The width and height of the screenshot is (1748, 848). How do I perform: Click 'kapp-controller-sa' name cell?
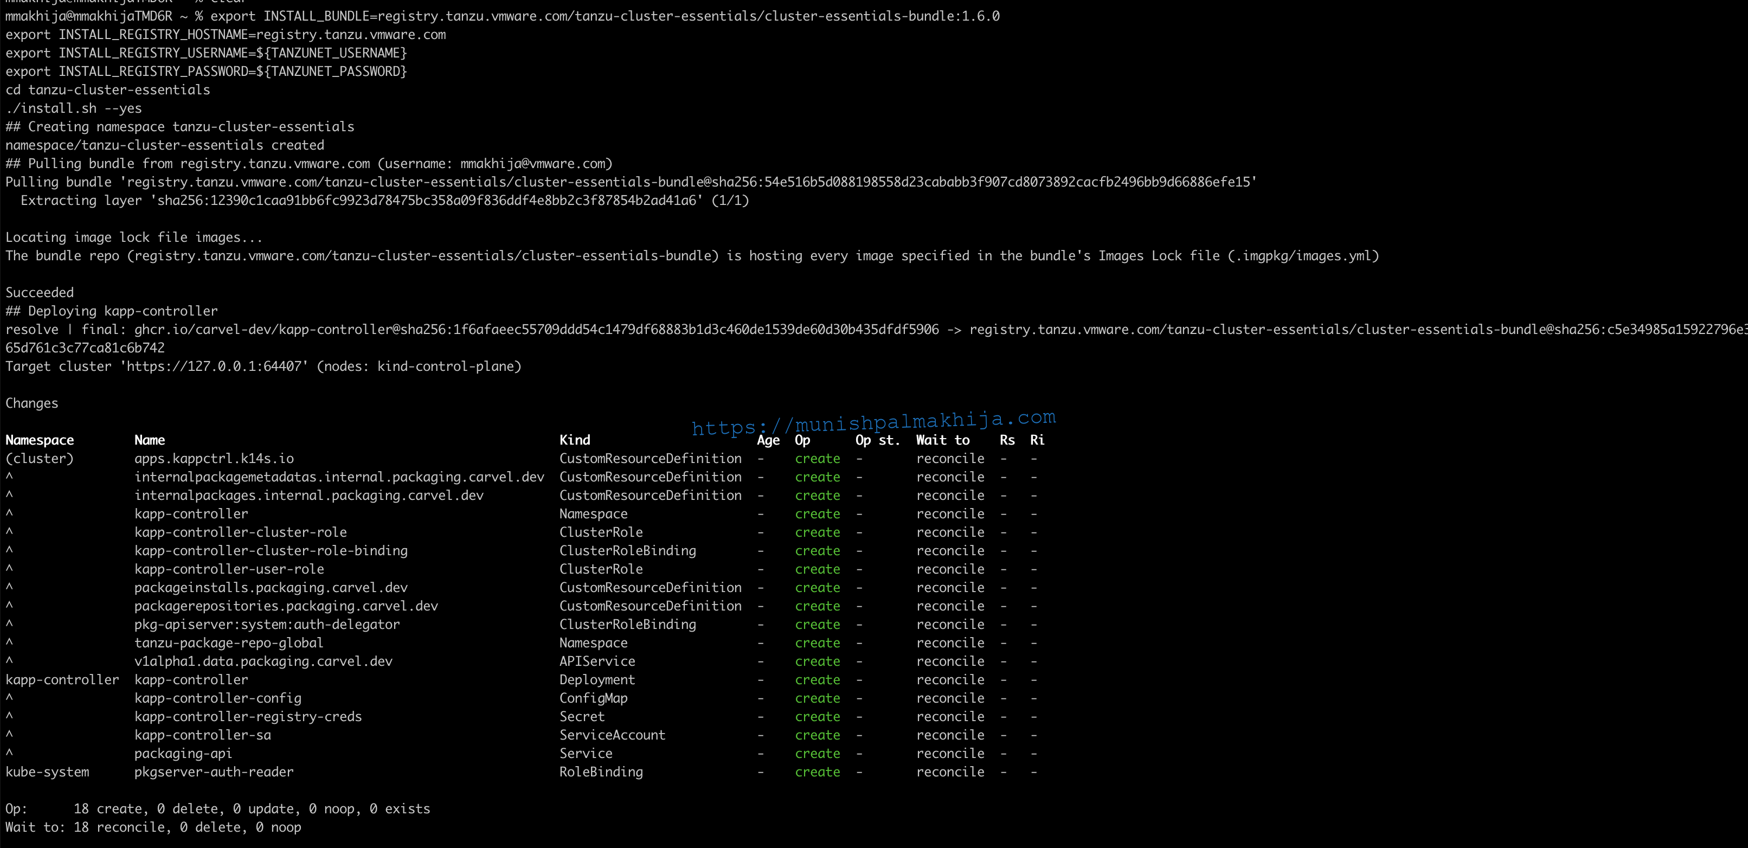click(202, 735)
